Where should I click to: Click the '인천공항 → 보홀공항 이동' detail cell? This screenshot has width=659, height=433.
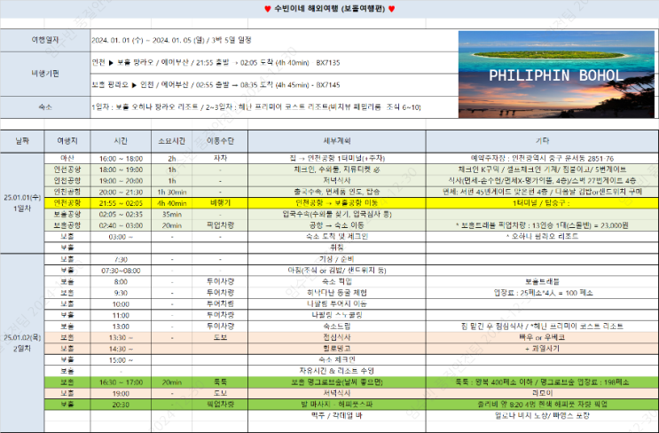pyautogui.click(x=337, y=203)
